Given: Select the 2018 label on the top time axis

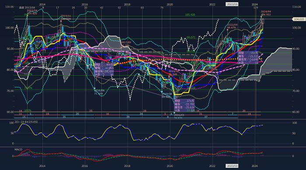Looking at the screenshot, I should [x=127, y=4].
